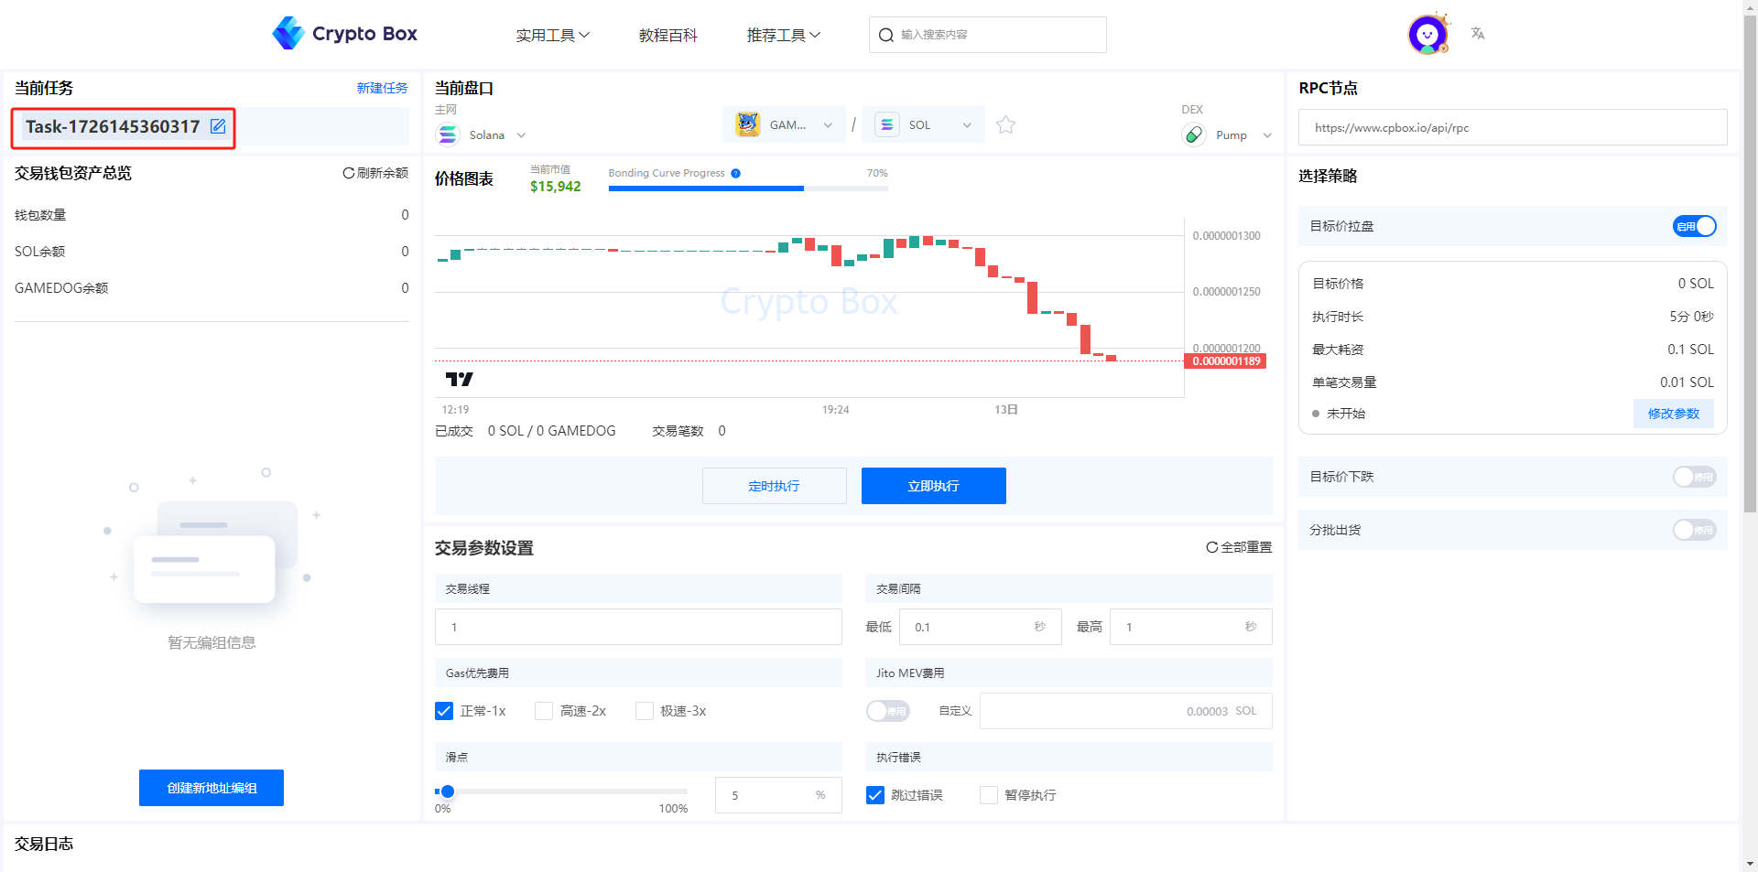Enable the 分批出货 strategy toggle
This screenshot has height=872, width=1758.
(x=1694, y=530)
